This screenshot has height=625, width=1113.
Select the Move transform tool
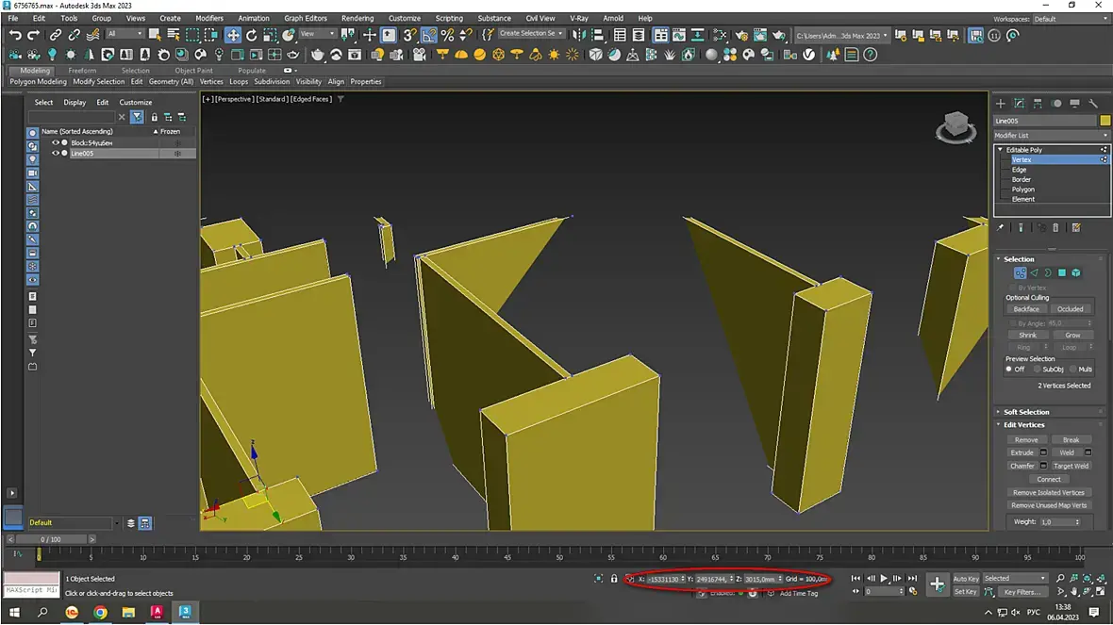pos(232,35)
